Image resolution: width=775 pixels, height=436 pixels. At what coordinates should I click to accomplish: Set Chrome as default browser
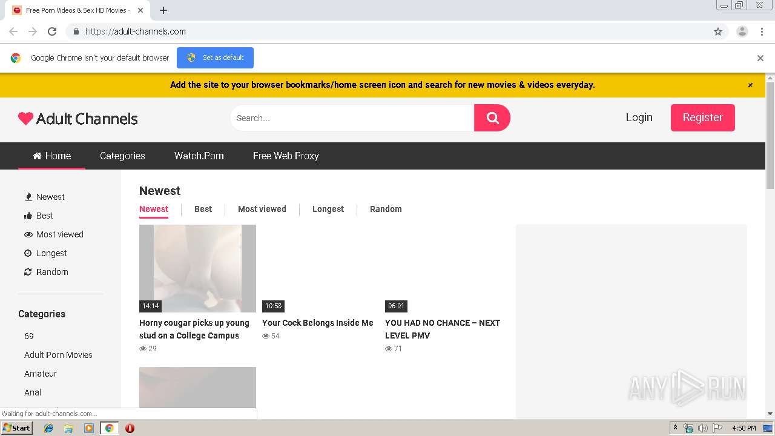coord(215,58)
